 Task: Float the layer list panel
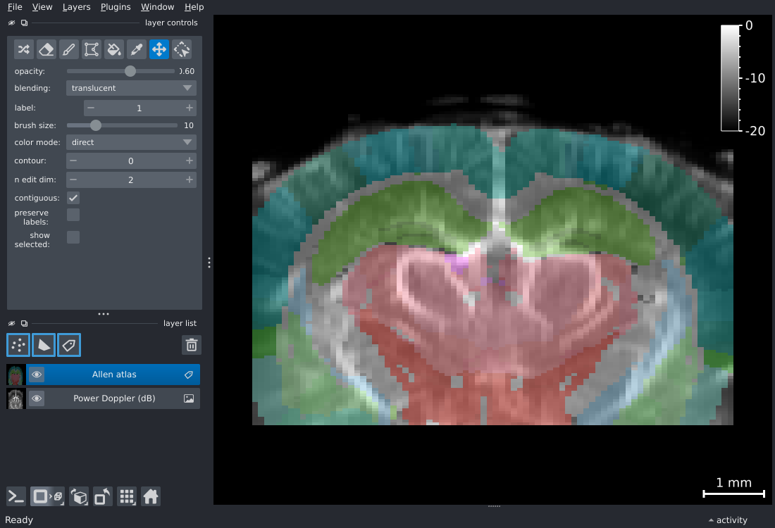(24, 324)
